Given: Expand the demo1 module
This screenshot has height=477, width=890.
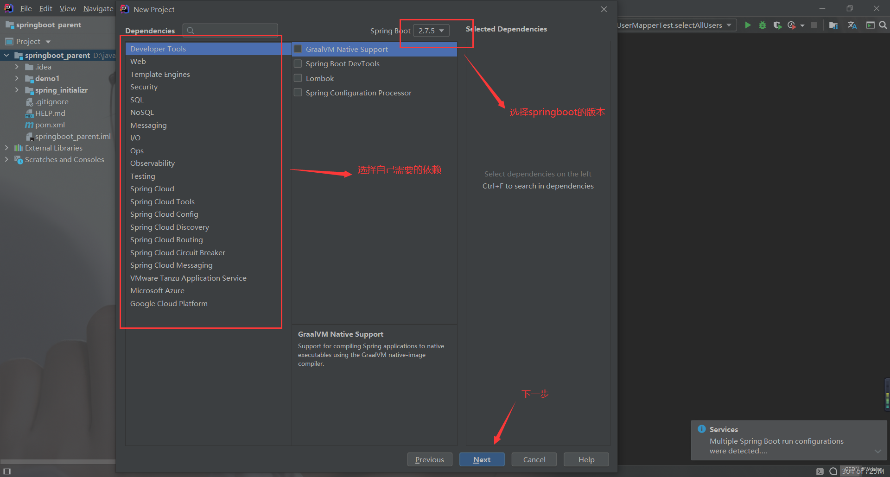Looking at the screenshot, I should click(x=17, y=79).
